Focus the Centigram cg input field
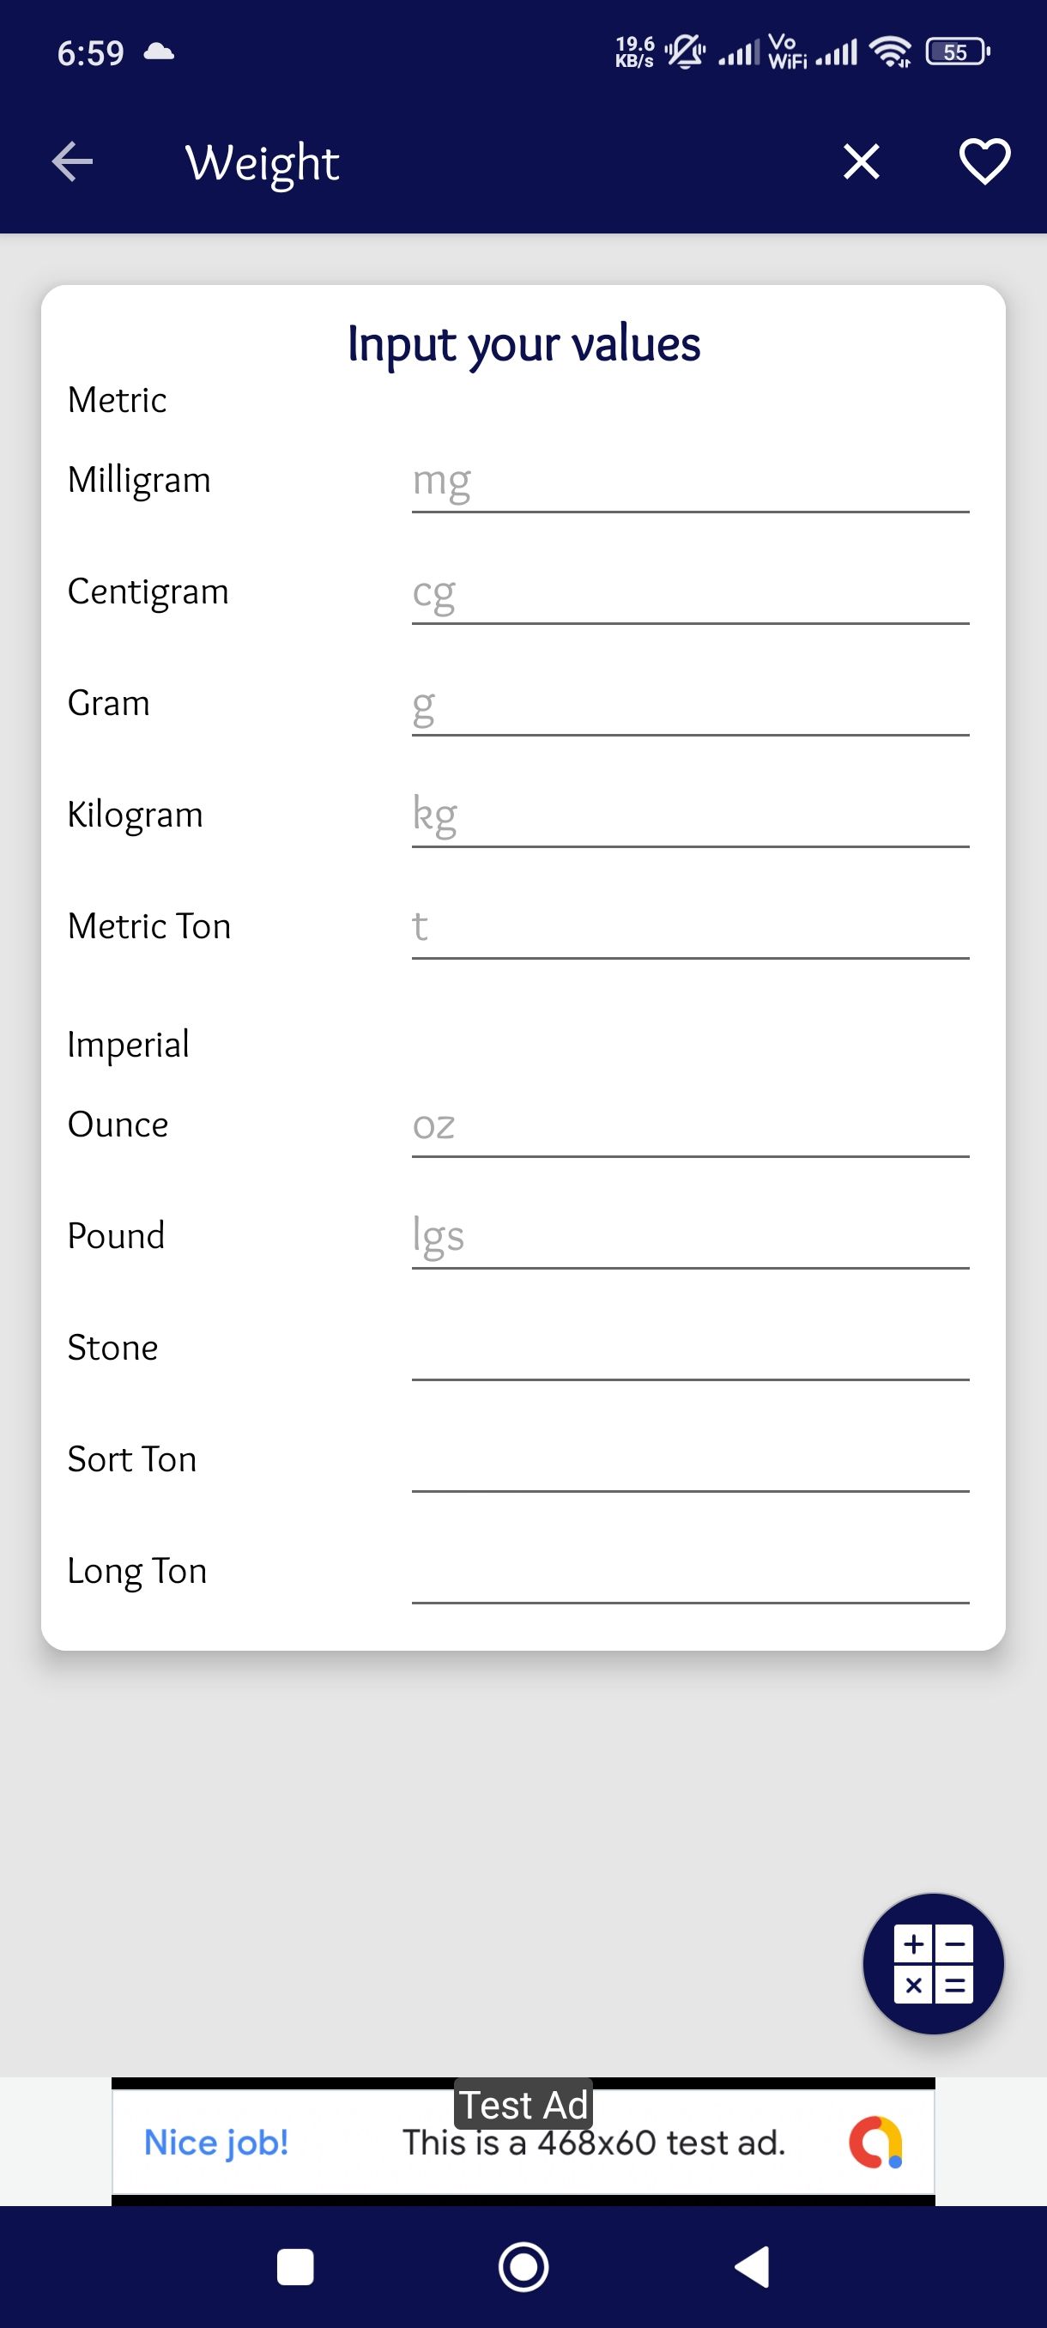This screenshot has height=2328, width=1047. 689,594
